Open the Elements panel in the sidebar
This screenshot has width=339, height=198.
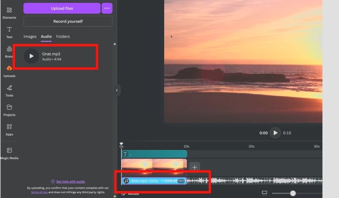coord(9,13)
